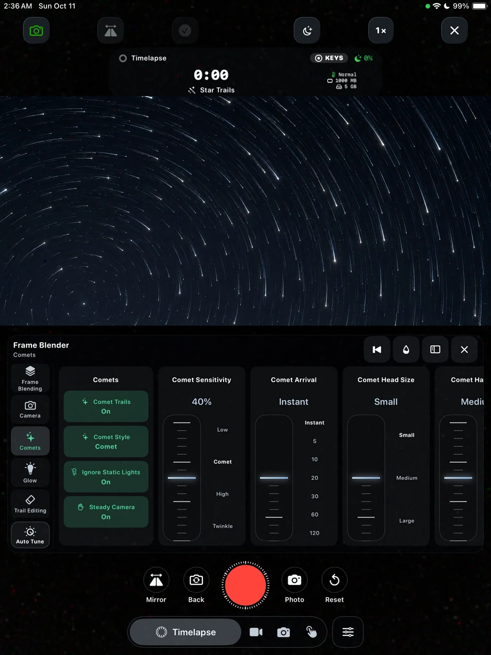The image size is (491, 655).
Task: Select Instant on Comet Arrival scale
Action: pos(314,423)
